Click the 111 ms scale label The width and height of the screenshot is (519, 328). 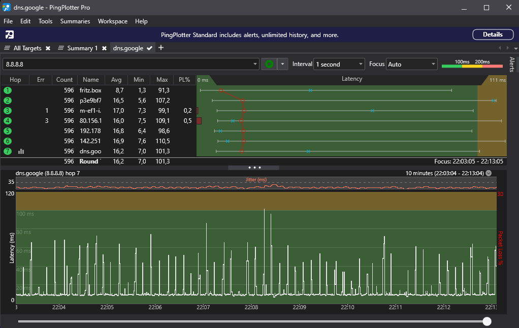tap(498, 80)
